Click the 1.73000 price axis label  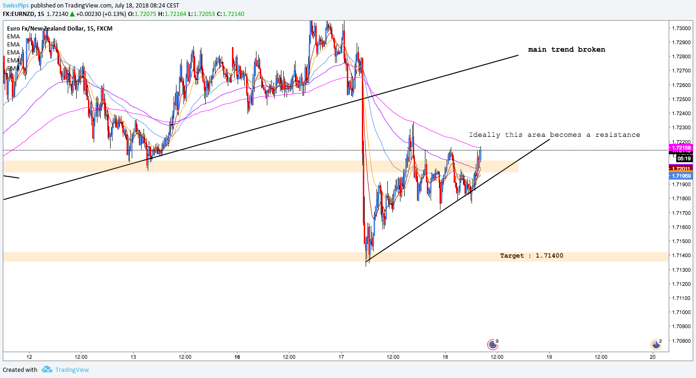pos(681,28)
